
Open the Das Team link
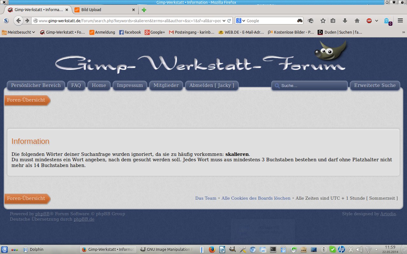(206, 198)
